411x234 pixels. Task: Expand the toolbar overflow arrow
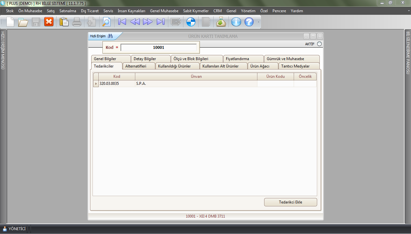click(x=258, y=22)
